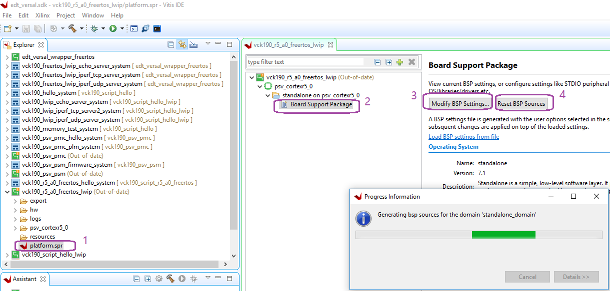
Task: Open the XSCT Console icon
Action: pyautogui.click(x=134, y=29)
